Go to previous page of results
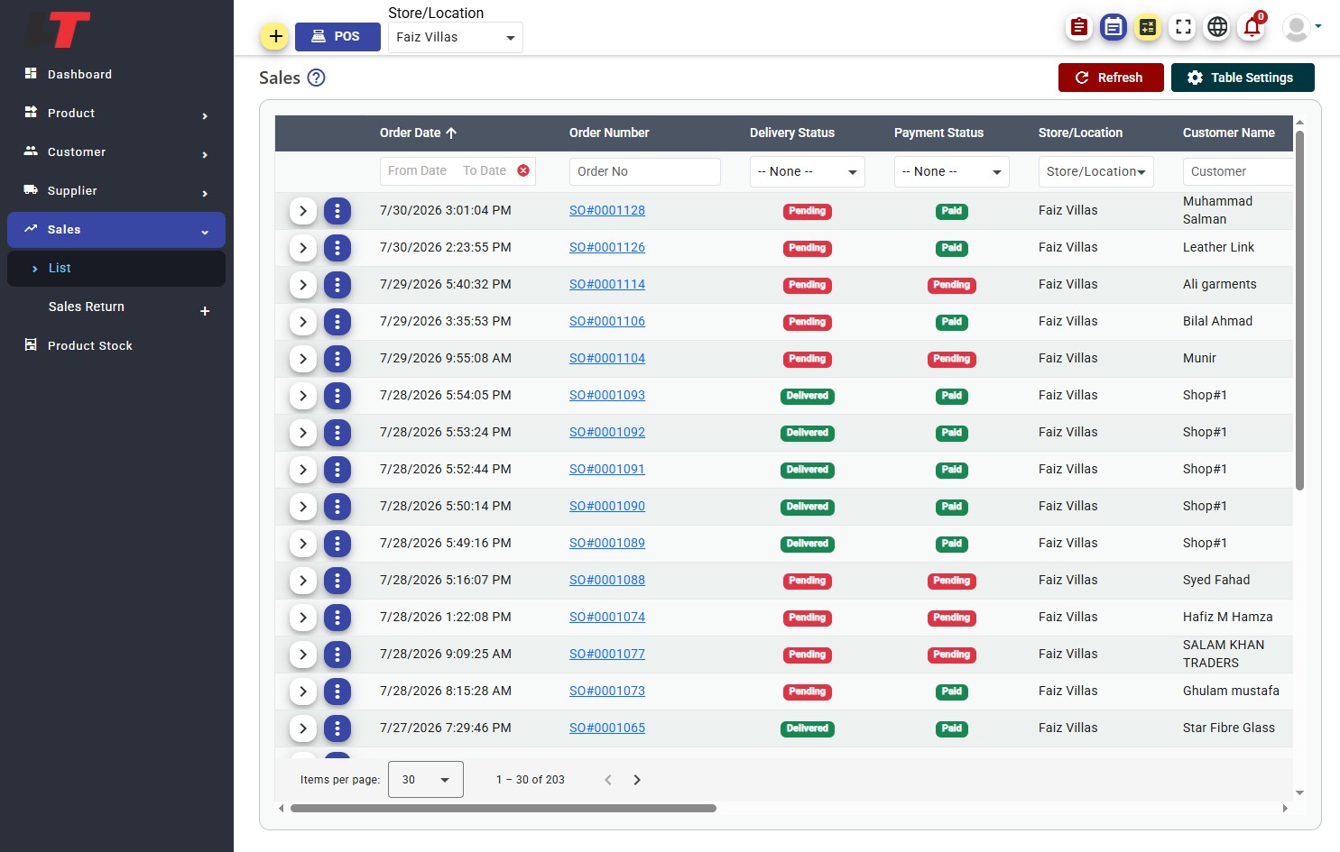Screen dimensions: 1340x852 (608, 780)
